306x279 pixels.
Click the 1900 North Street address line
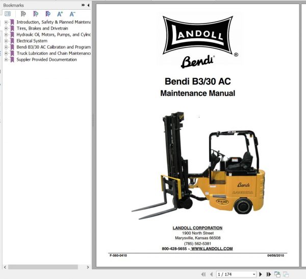[x=198, y=233]
